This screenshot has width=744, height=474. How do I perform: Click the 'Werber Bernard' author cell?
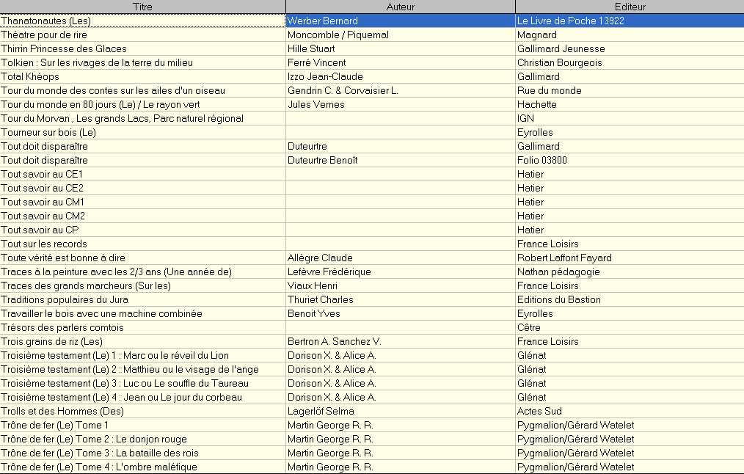pos(401,21)
